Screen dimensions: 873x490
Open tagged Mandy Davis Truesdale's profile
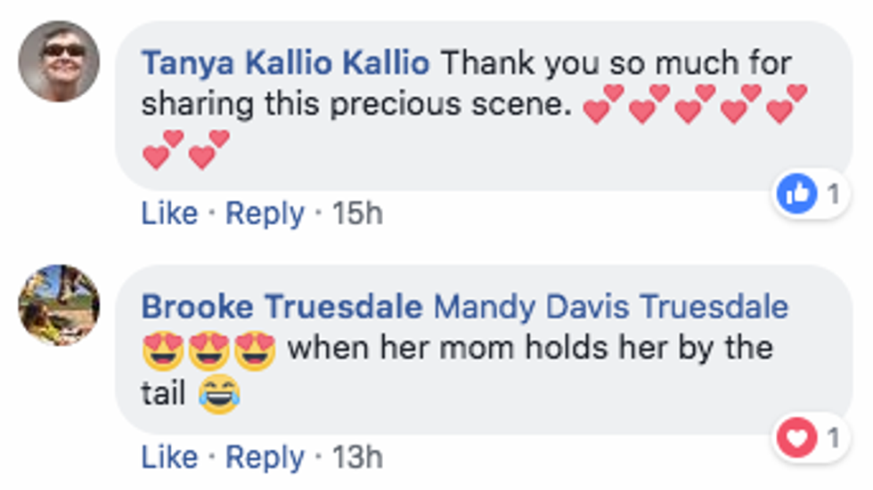pyautogui.click(x=610, y=307)
